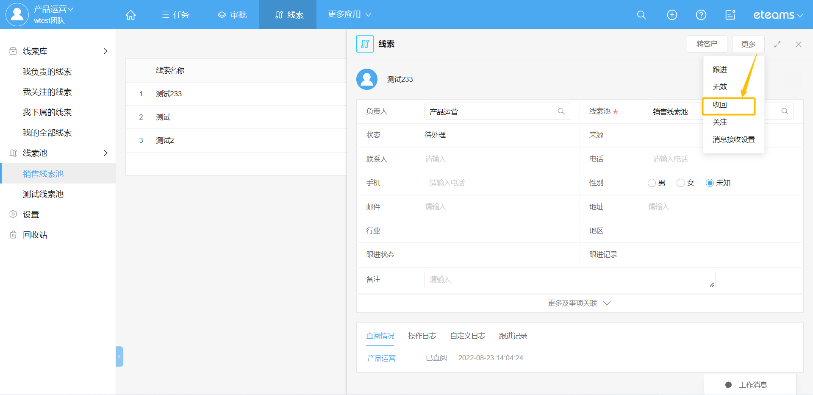Click the 线索名称 column header

[170, 70]
